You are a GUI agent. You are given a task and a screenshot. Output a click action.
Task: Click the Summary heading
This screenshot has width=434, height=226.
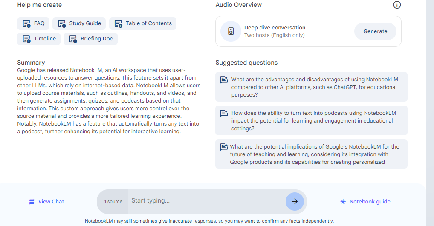tap(31, 63)
